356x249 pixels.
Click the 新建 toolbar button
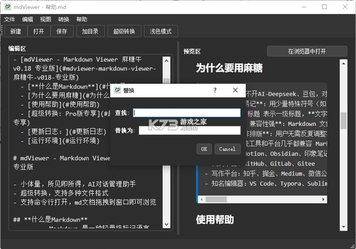(16, 31)
